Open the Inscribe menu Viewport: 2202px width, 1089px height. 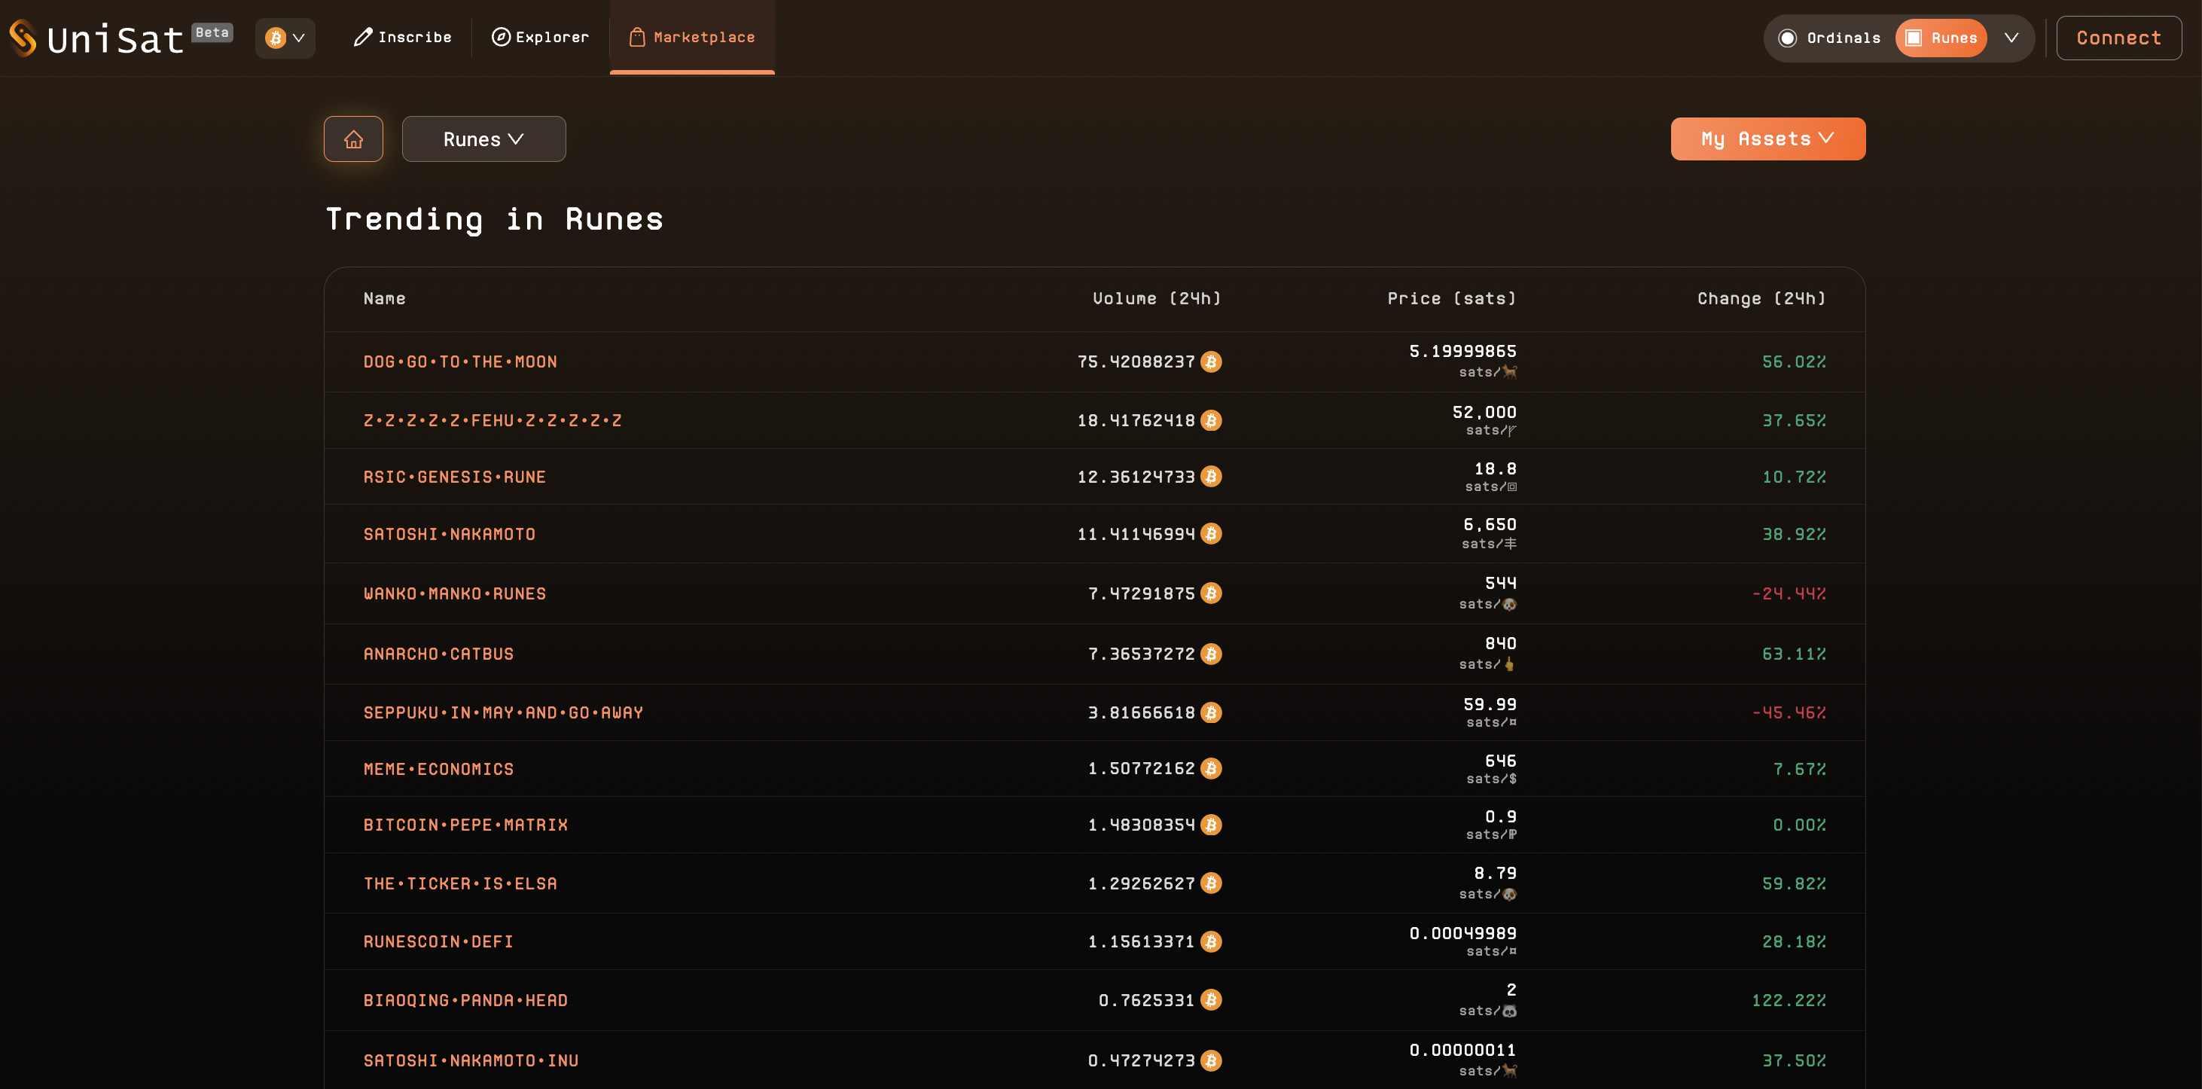(x=403, y=38)
